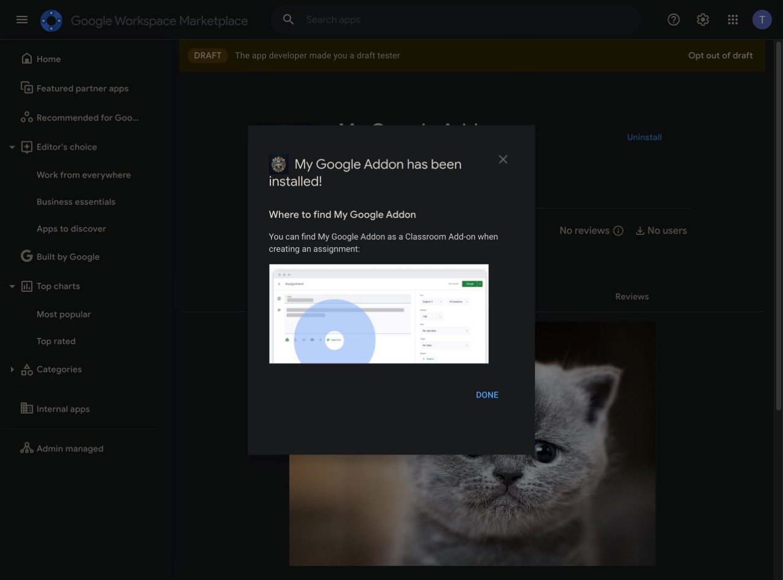Close the installed dialog with the X
The image size is (783, 580).
point(503,160)
